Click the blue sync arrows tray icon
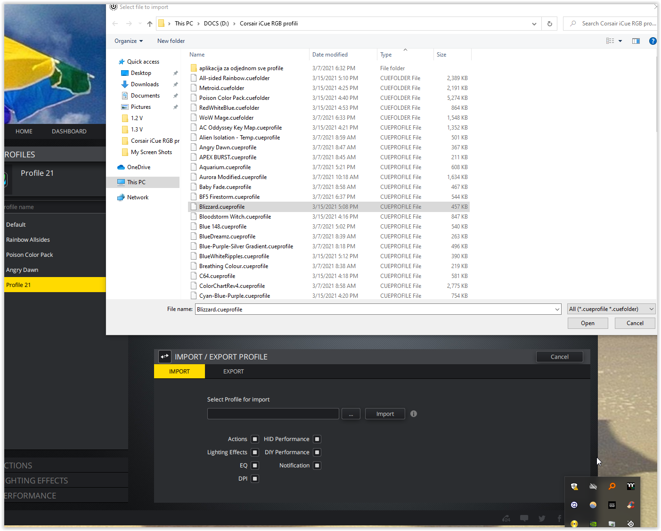This screenshot has width=661, height=531. click(x=574, y=505)
